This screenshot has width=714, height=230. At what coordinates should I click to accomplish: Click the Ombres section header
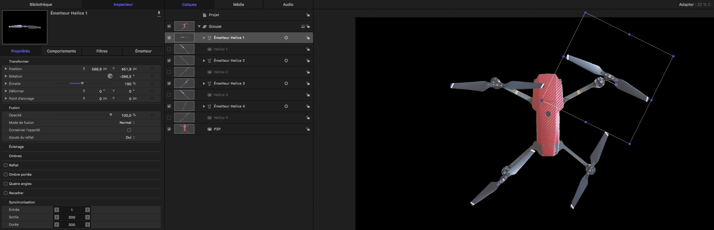click(15, 156)
